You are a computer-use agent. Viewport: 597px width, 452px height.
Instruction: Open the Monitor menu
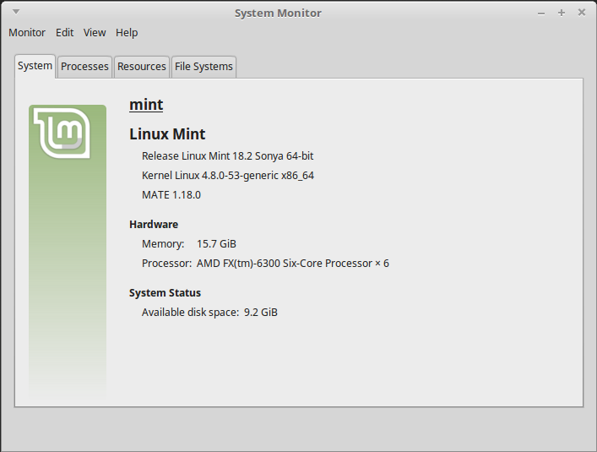point(27,33)
